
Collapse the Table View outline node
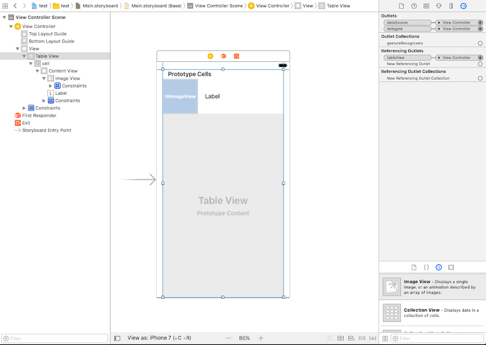(24, 56)
